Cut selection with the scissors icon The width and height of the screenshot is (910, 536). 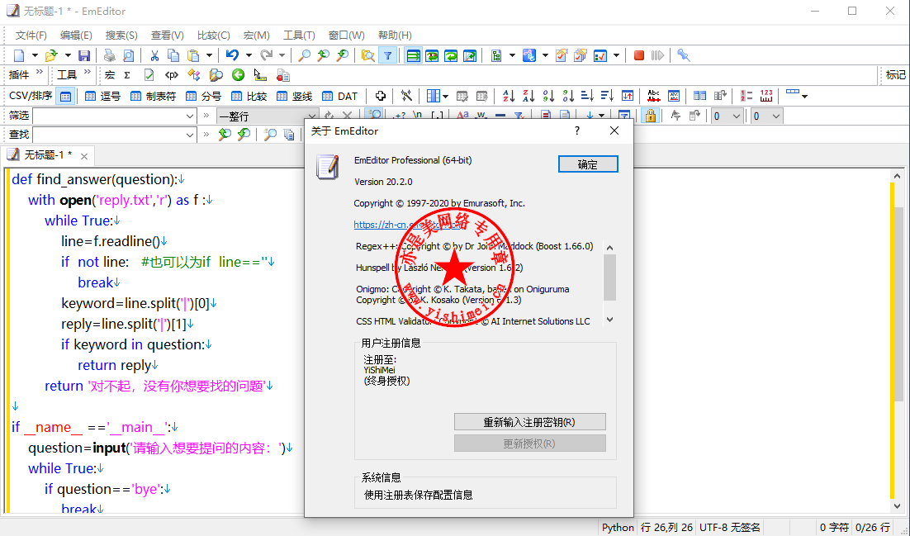tap(154, 56)
